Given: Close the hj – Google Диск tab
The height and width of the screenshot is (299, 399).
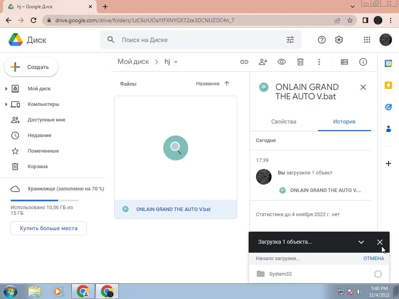Looking at the screenshot, I should pyautogui.click(x=90, y=7).
